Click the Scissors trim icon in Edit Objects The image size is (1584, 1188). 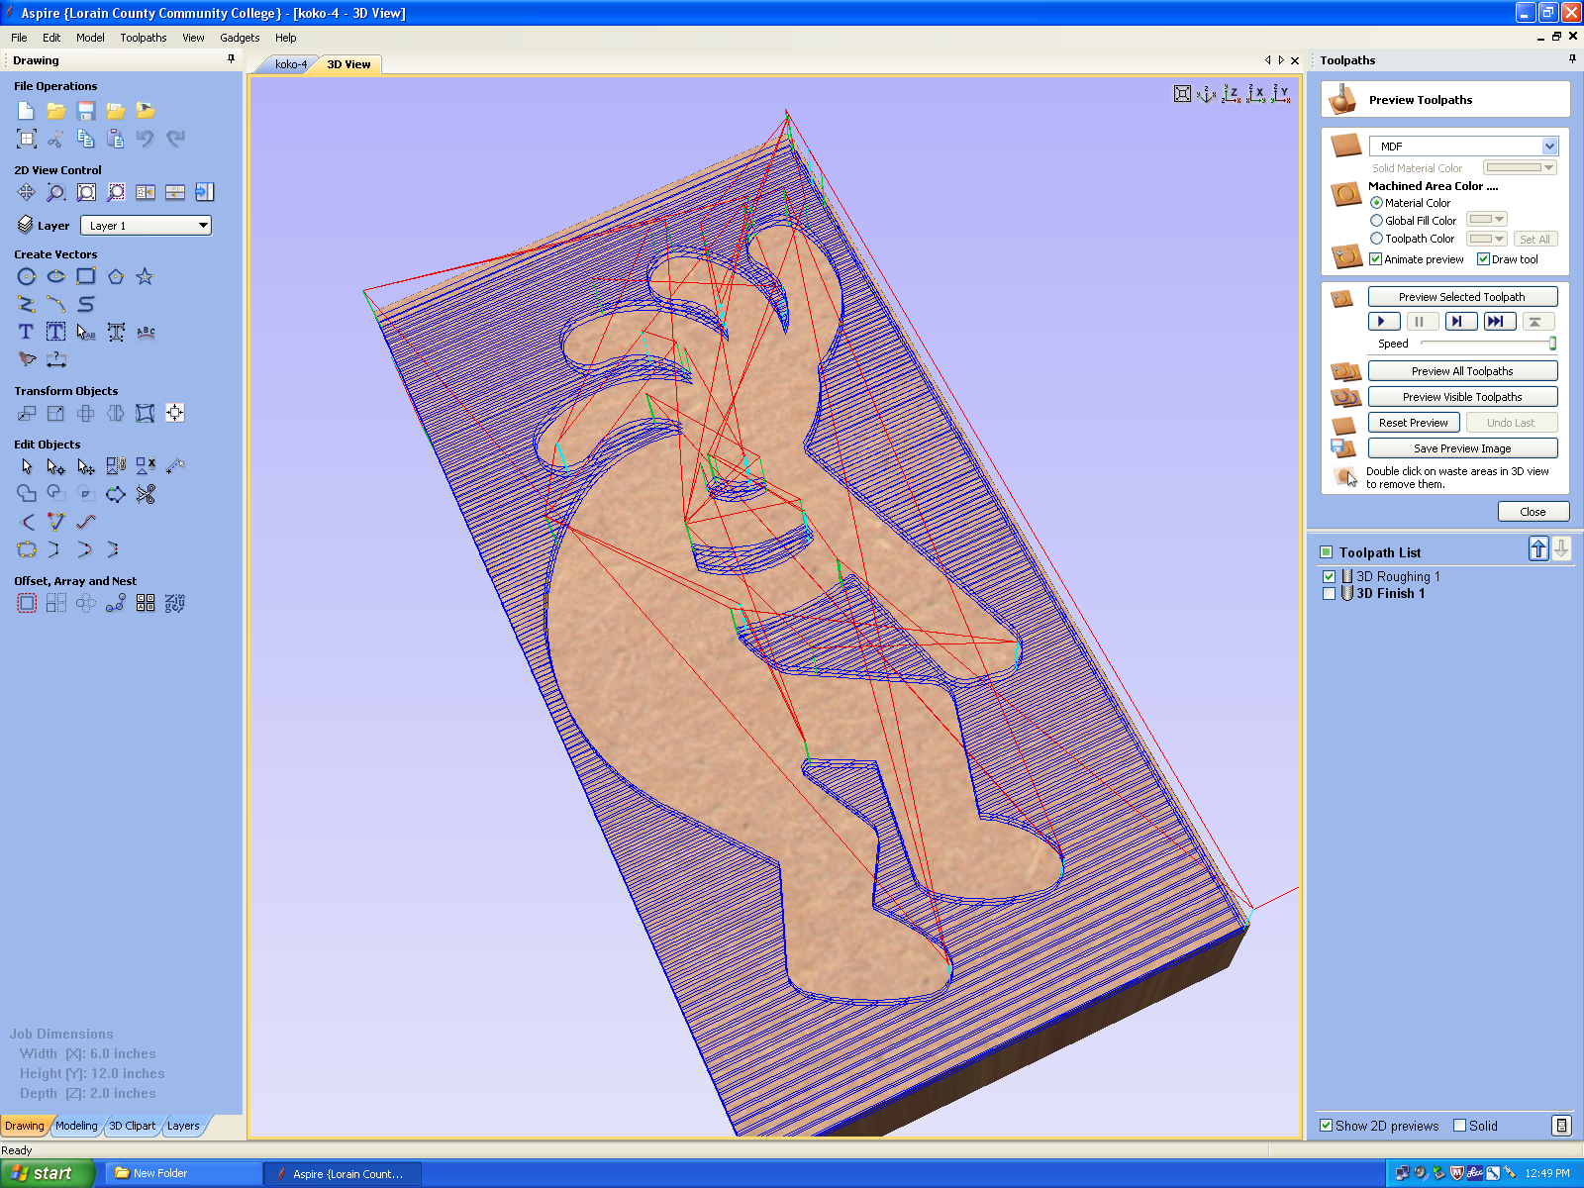point(146,493)
